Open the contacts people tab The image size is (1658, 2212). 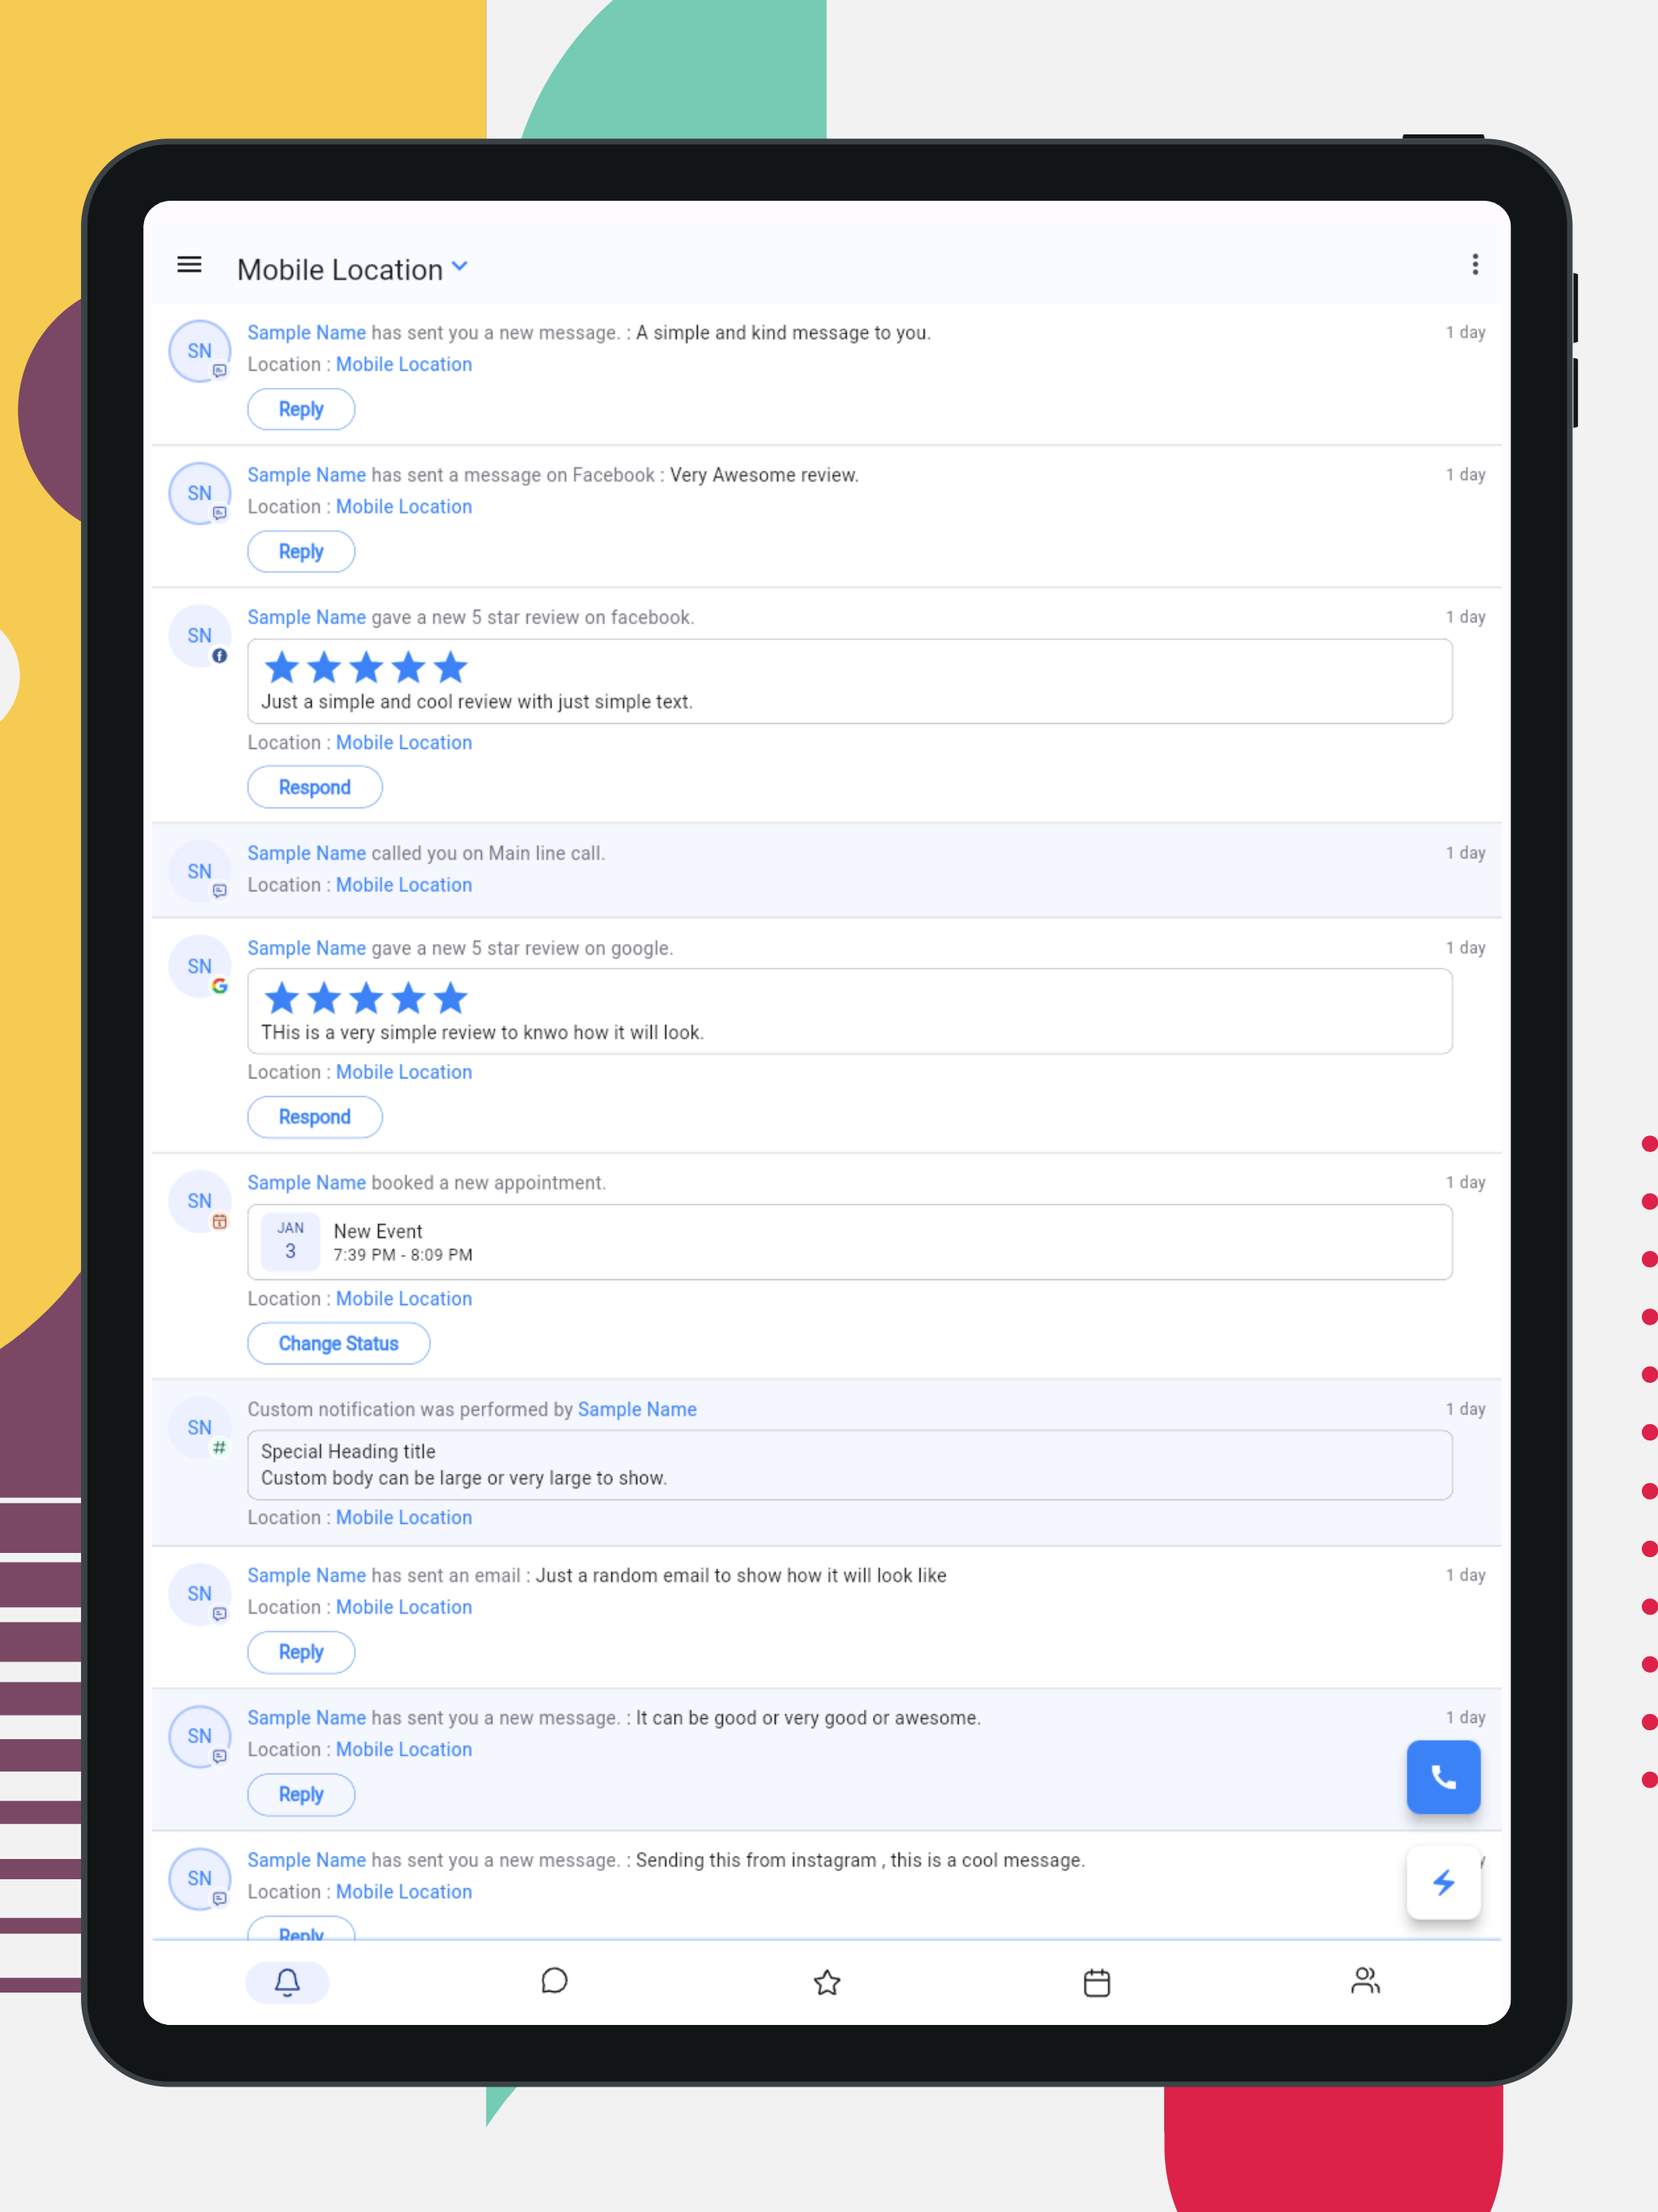tap(1366, 1981)
